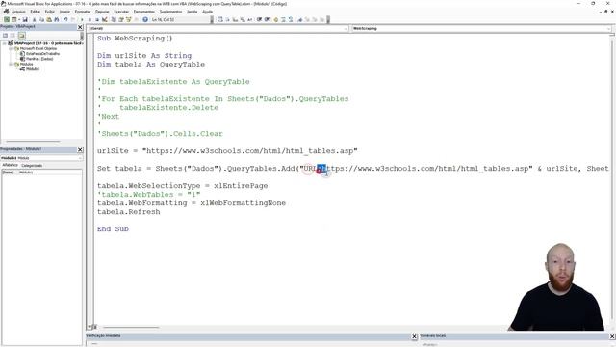Close the Propriedades panel

[80, 150]
